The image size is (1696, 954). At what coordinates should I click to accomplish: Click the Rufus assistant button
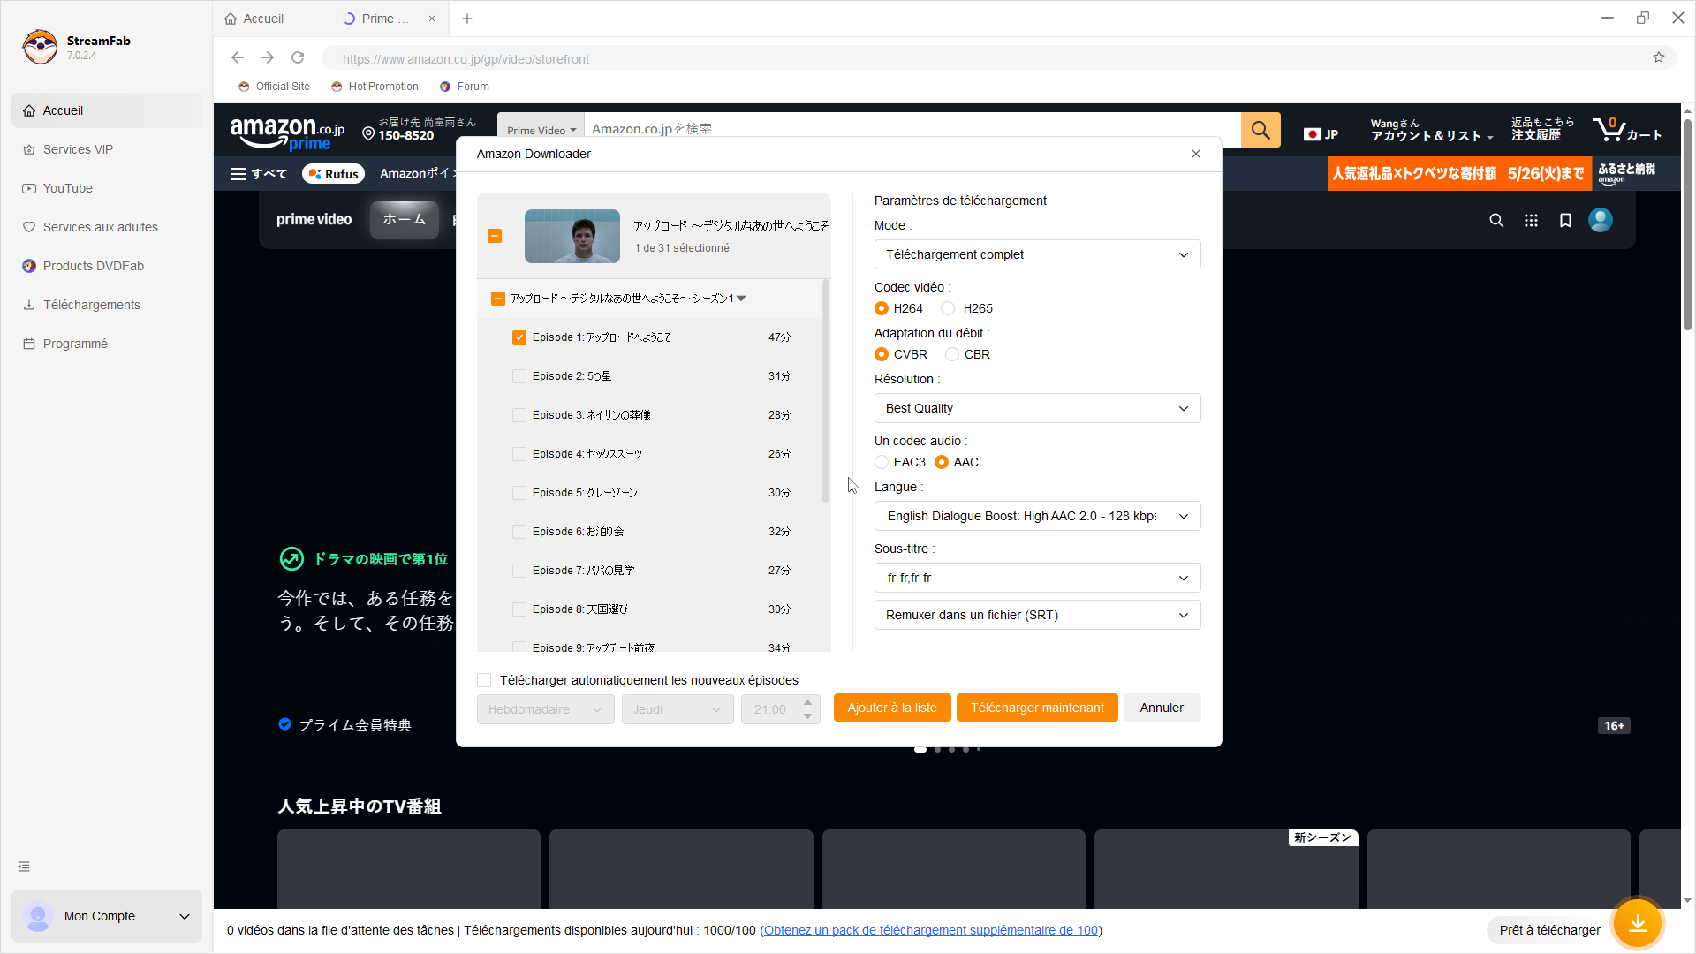333,174
